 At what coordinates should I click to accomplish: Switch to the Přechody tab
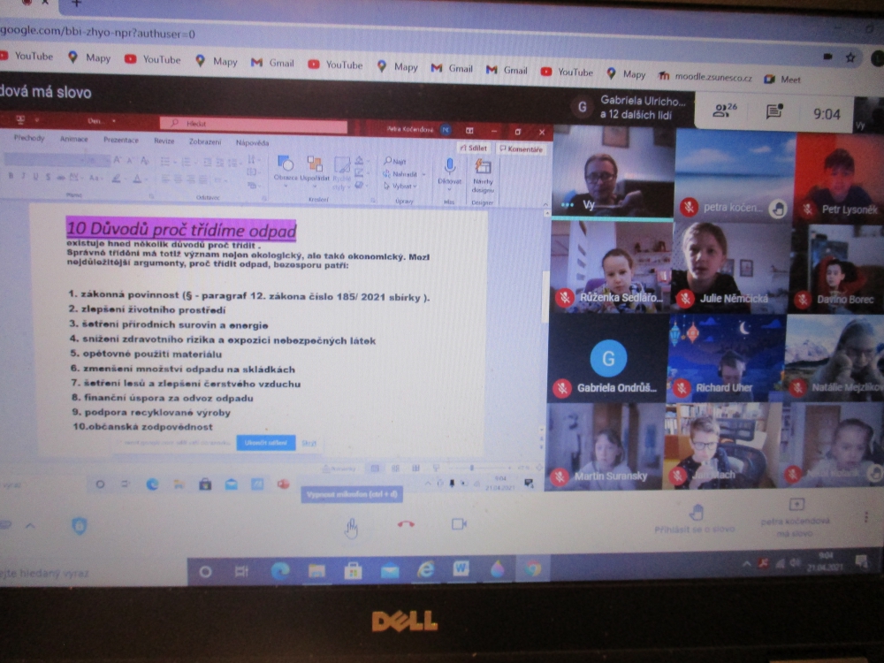(x=29, y=138)
